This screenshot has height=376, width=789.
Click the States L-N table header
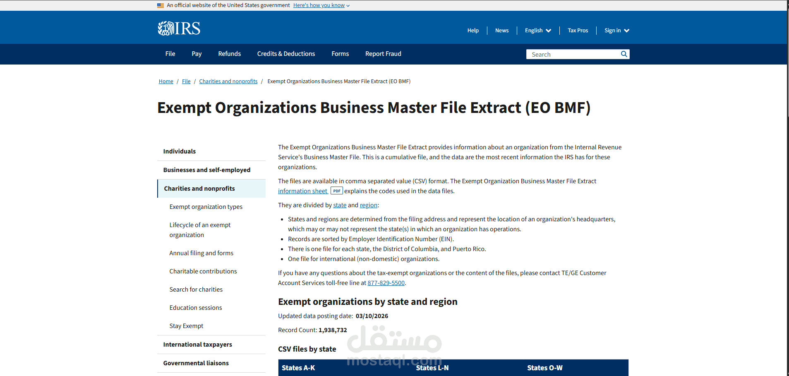tap(432, 368)
